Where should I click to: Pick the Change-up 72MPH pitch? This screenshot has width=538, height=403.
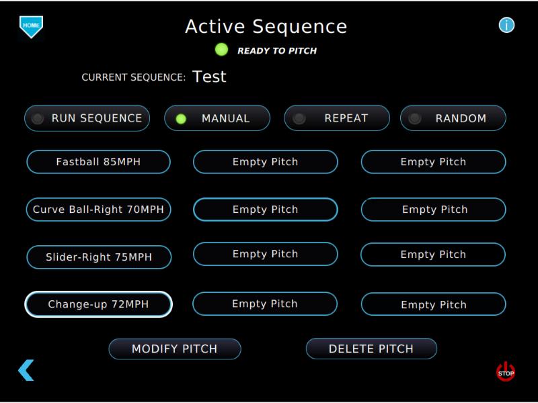pyautogui.click(x=98, y=304)
